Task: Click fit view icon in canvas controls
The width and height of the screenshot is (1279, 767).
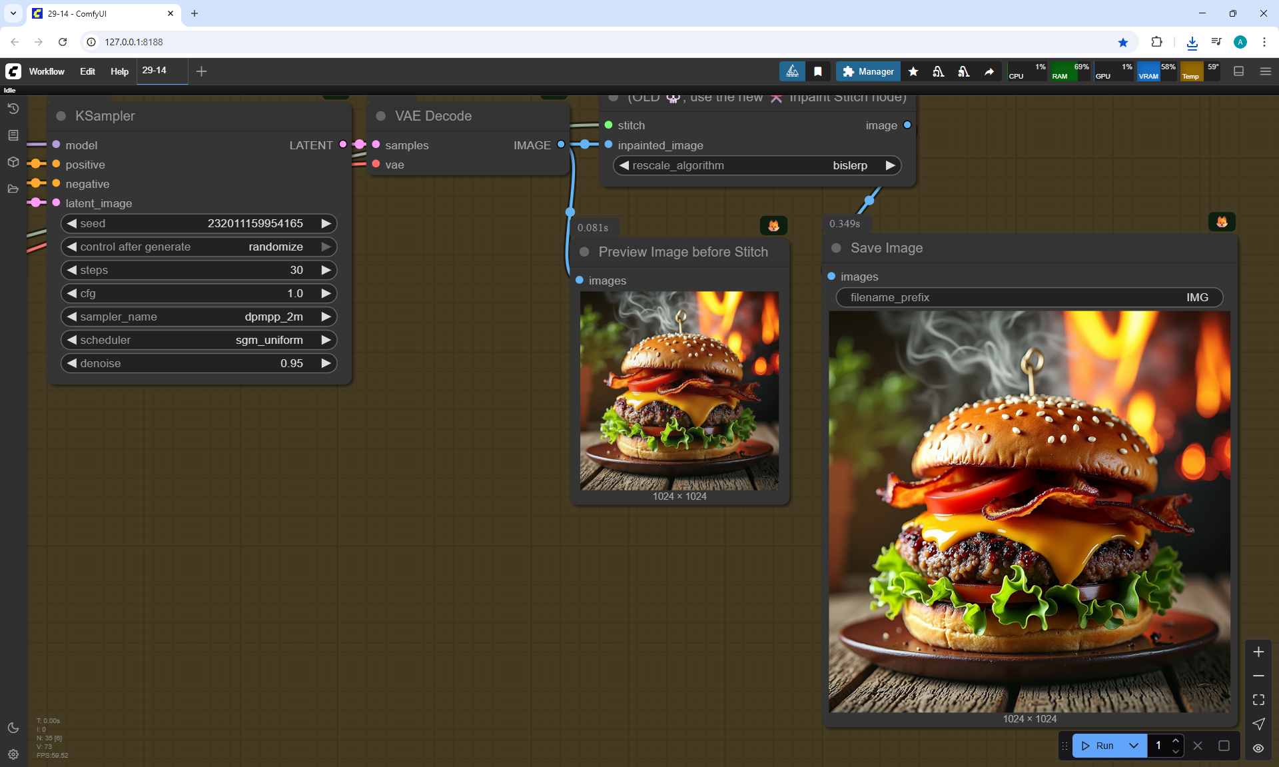Action: (x=1258, y=700)
